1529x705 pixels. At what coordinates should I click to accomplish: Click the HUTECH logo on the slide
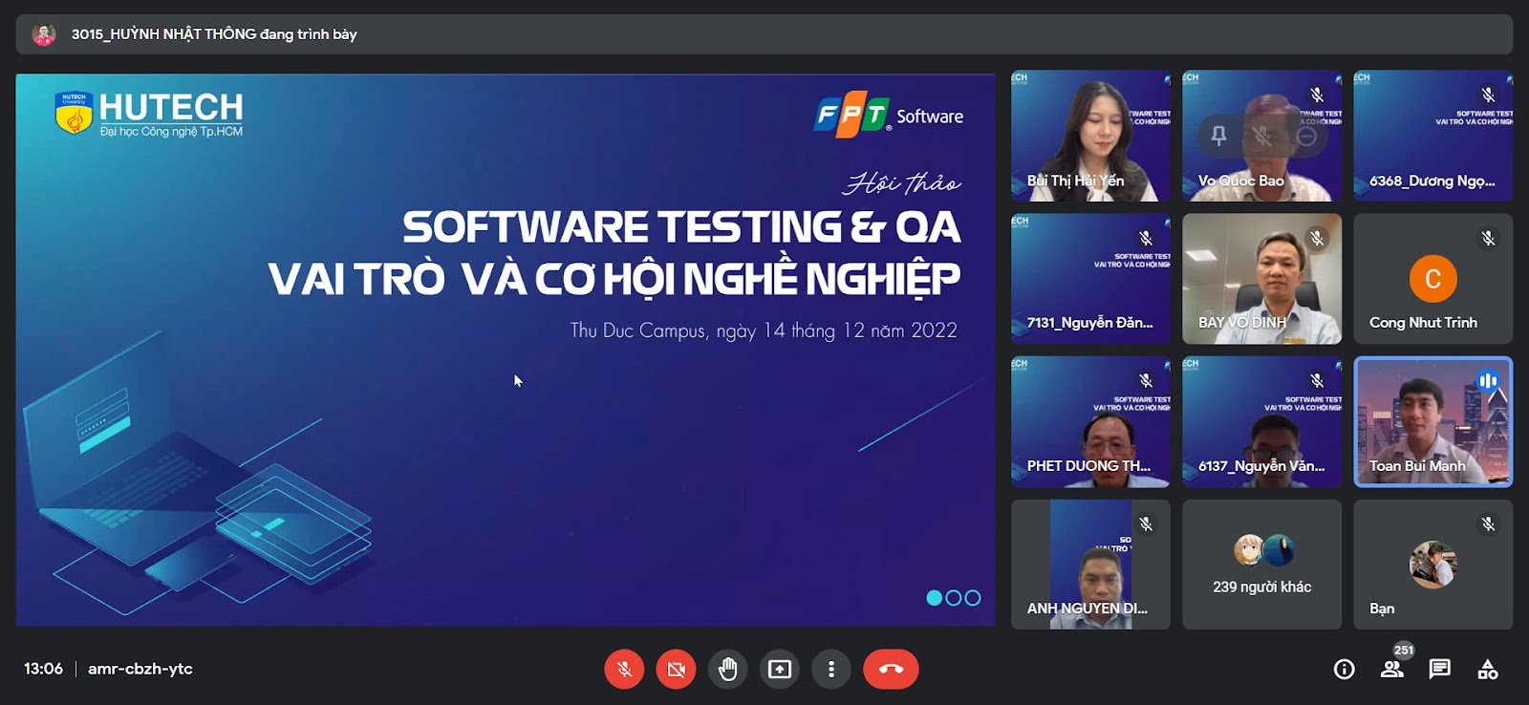149,114
